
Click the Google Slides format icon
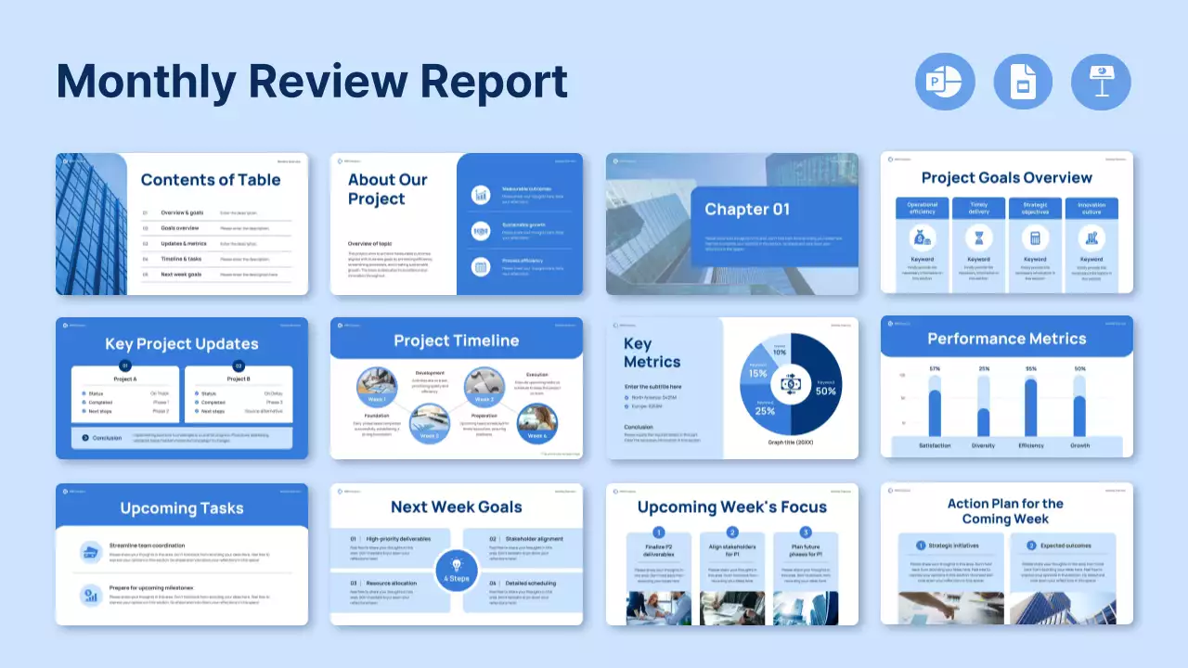[x=1023, y=82]
